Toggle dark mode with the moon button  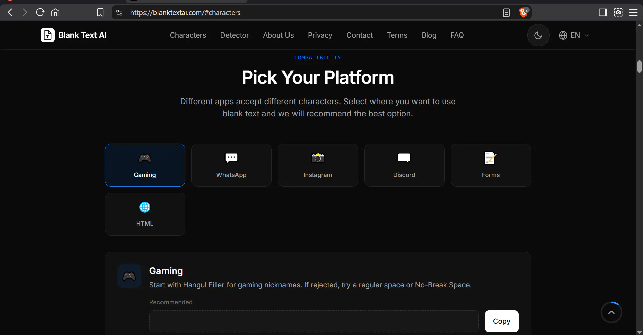click(x=538, y=35)
